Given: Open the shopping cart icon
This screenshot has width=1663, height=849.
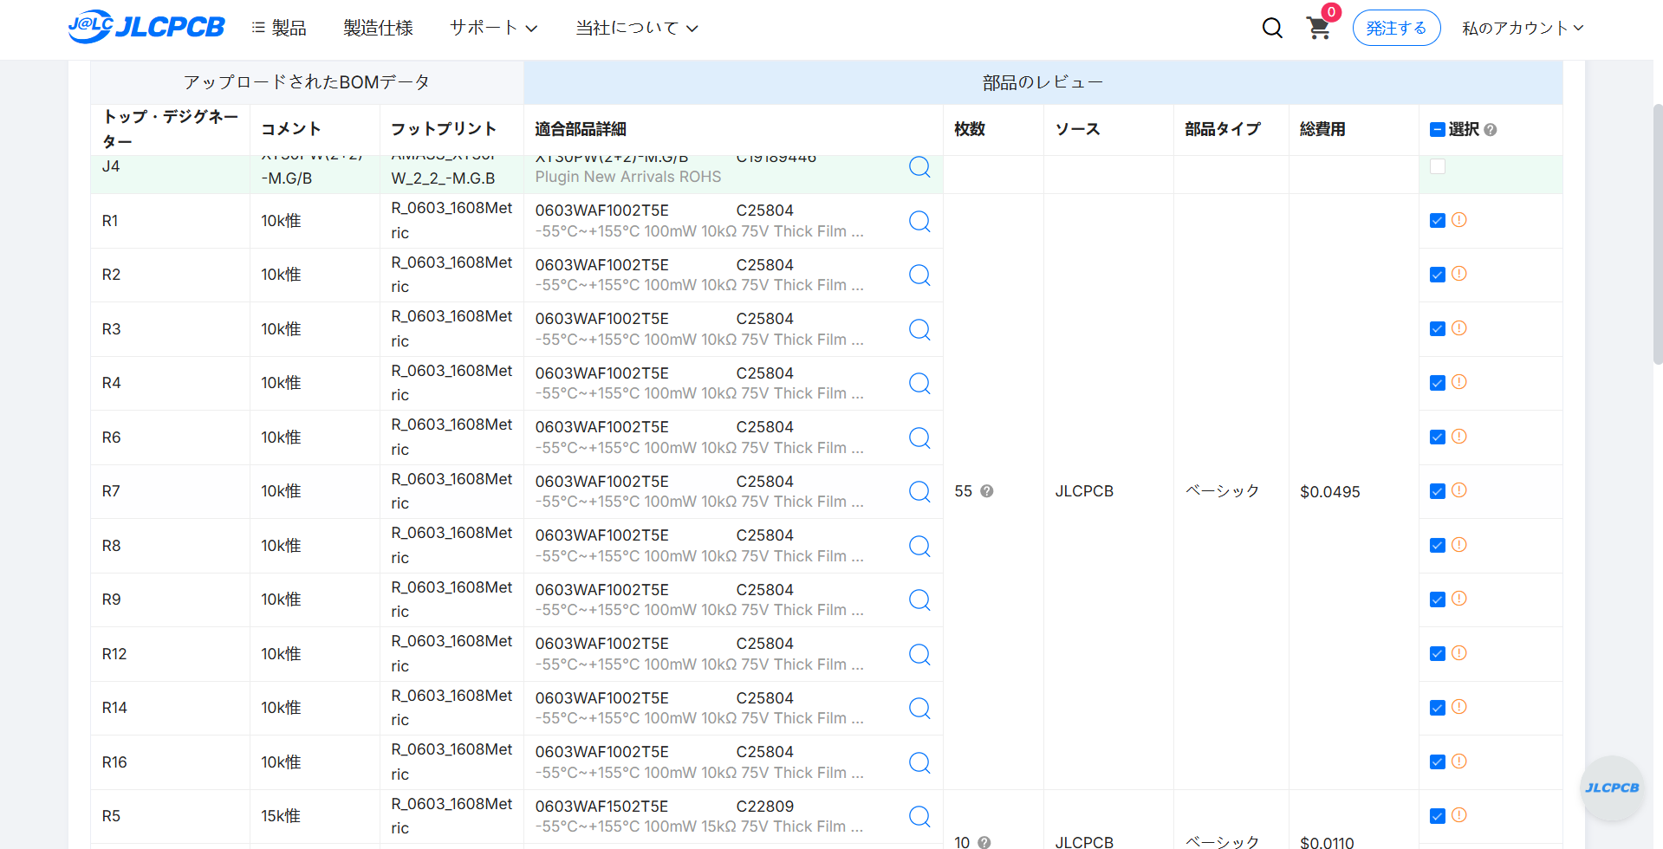Looking at the screenshot, I should click(x=1319, y=29).
